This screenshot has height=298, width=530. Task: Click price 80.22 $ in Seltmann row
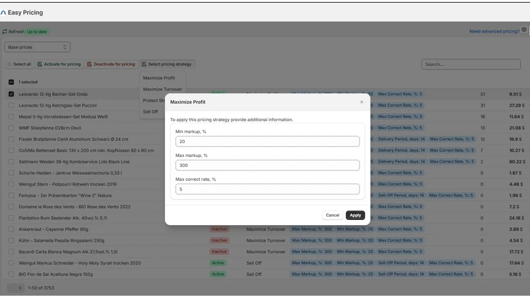(x=517, y=162)
